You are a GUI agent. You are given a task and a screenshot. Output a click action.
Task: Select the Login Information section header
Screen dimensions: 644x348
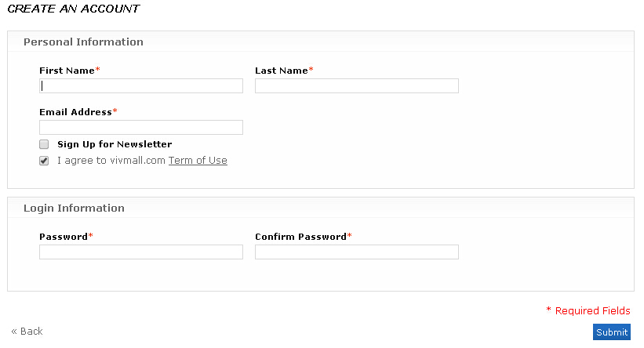point(74,208)
